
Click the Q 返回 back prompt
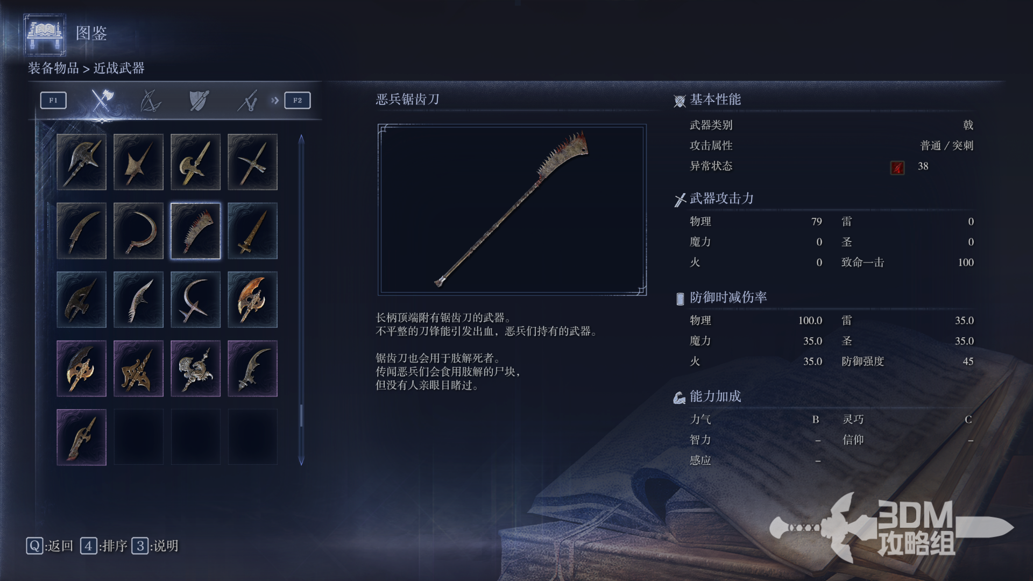click(49, 546)
